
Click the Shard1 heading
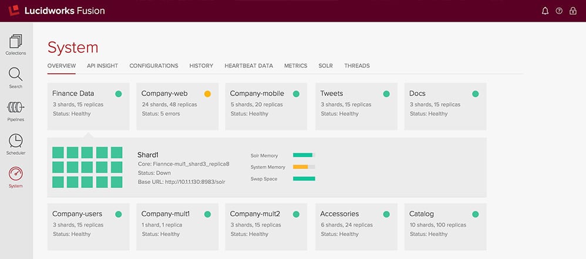[149, 155]
